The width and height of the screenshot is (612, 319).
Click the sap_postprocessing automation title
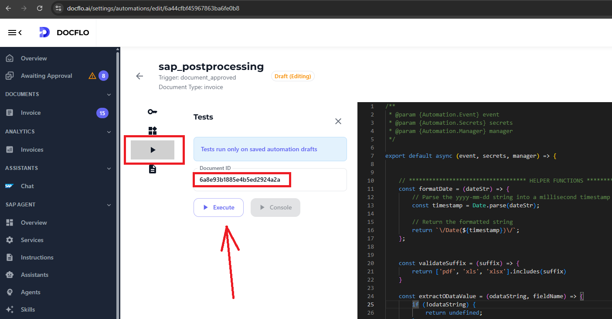[211, 66]
